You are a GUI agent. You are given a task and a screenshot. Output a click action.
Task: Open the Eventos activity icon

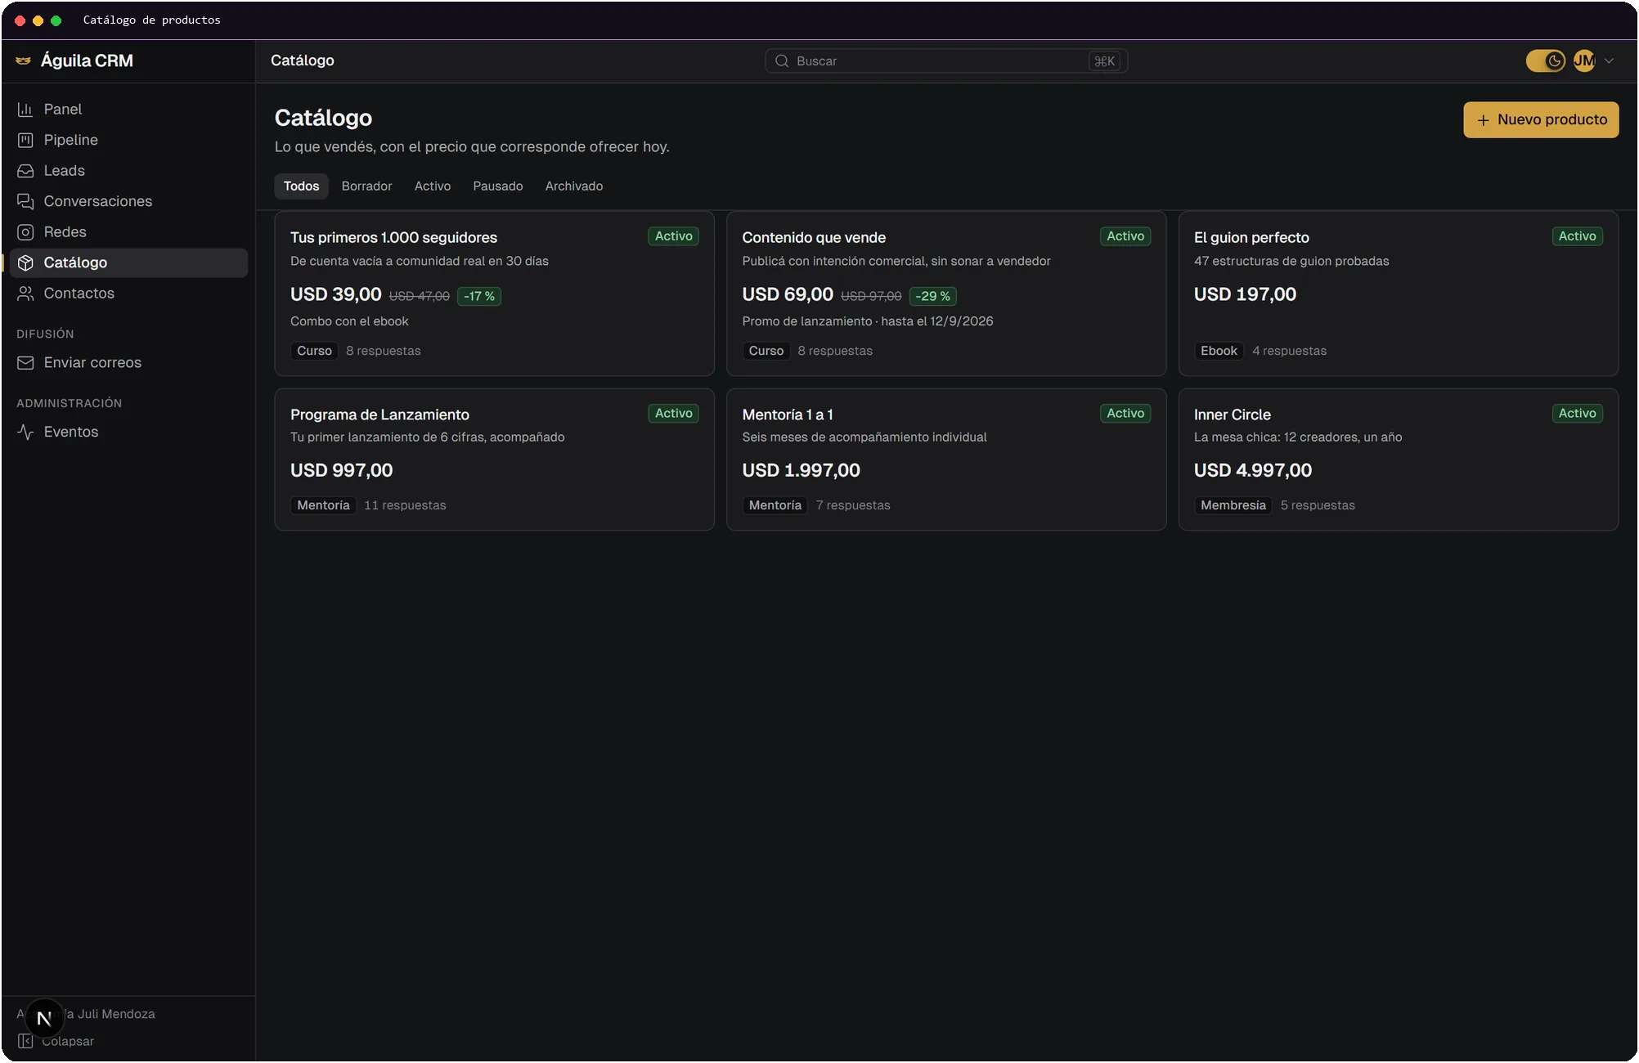[x=25, y=432]
